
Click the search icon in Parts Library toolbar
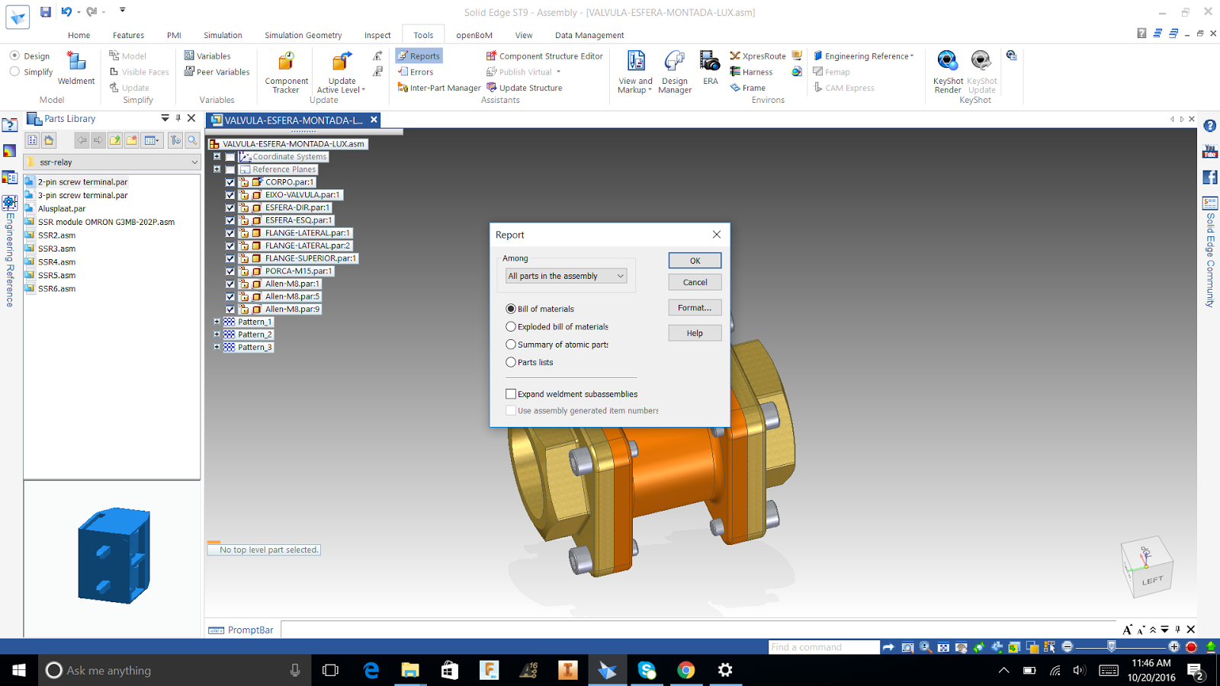(192, 140)
